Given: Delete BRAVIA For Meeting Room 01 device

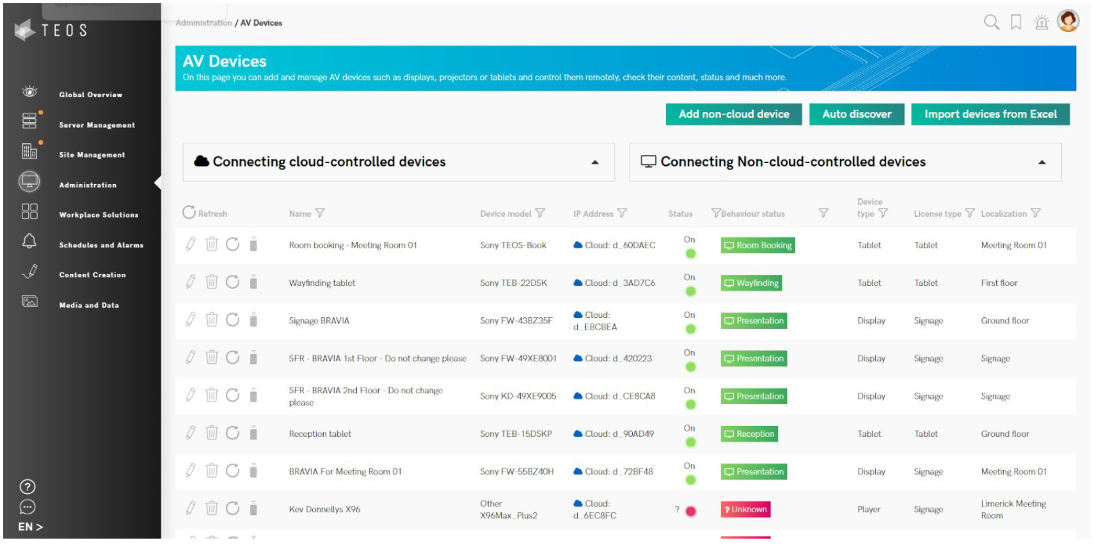Looking at the screenshot, I should 212,471.
